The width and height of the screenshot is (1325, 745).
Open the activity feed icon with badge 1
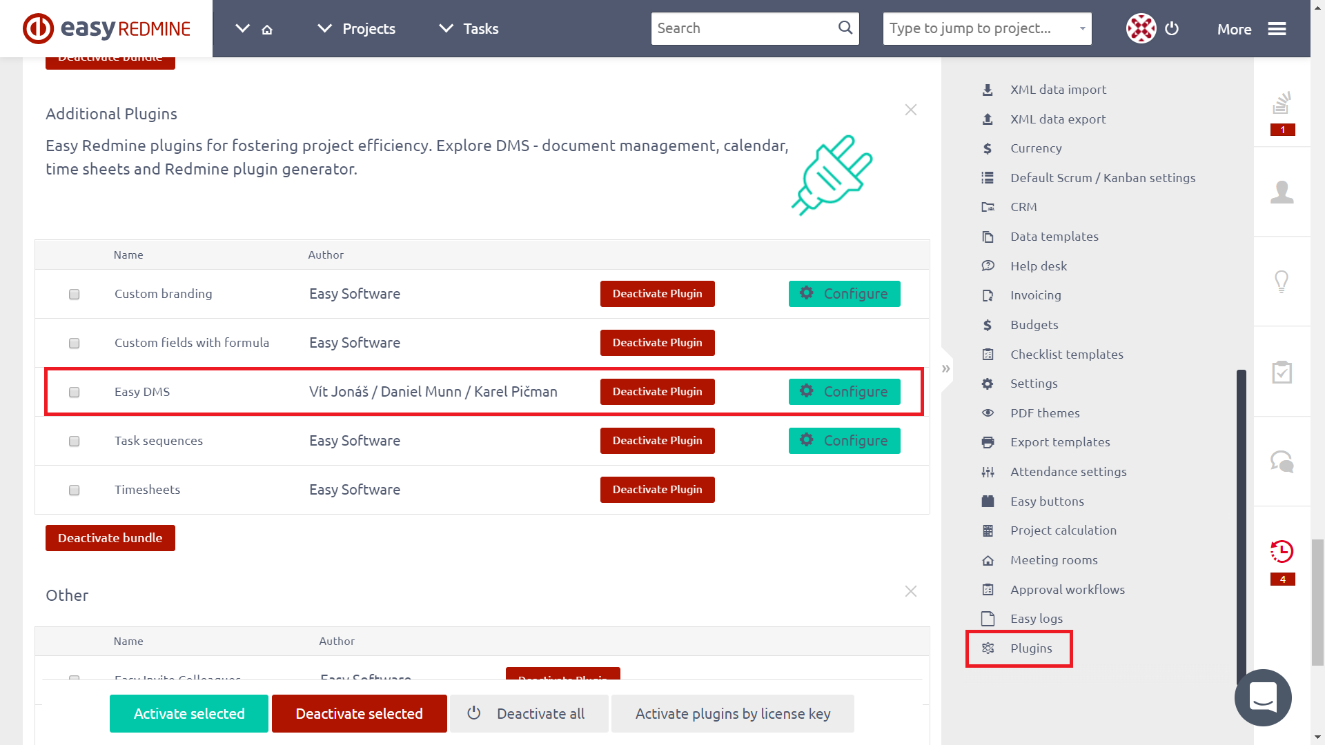(x=1282, y=103)
